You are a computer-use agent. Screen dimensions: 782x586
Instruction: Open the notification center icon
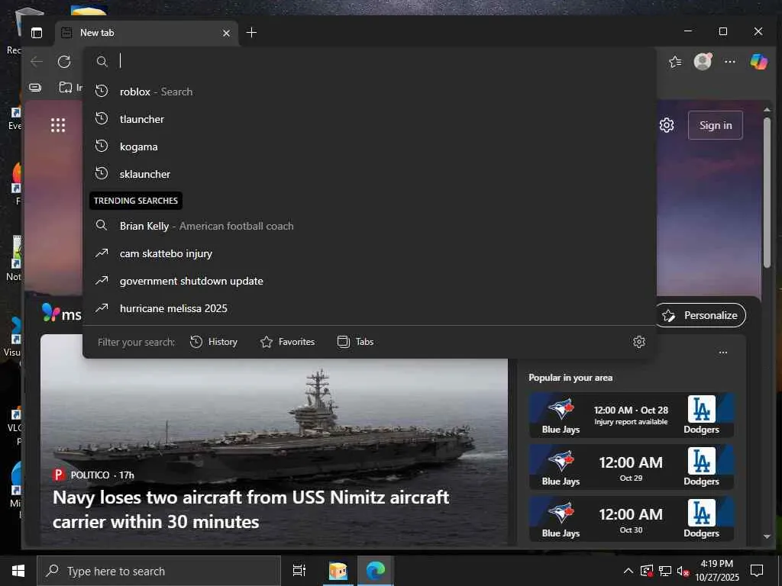pos(757,571)
